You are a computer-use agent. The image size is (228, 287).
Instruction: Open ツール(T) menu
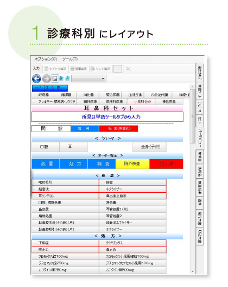70,59
